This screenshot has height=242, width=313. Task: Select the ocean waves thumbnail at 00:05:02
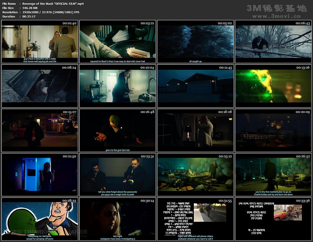195,42
